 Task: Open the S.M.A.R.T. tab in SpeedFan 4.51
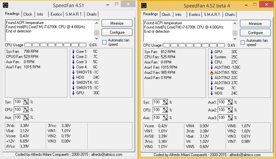click(x=75, y=14)
